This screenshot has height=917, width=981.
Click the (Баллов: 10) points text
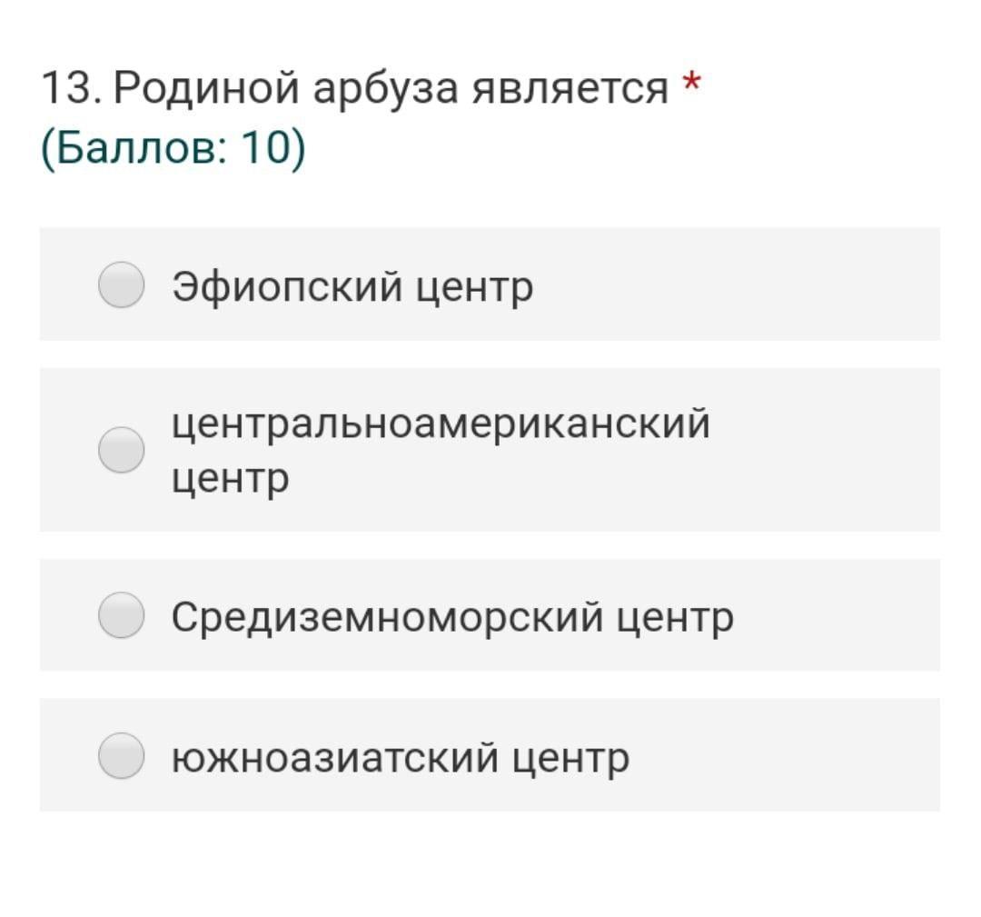tap(173, 148)
